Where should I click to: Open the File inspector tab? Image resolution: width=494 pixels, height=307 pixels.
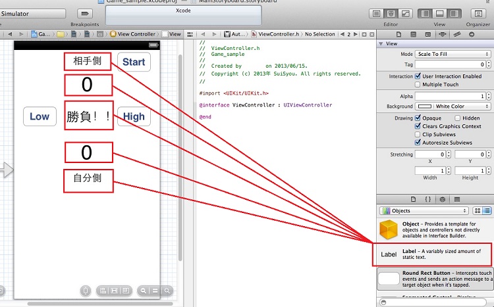pyautogui.click(x=398, y=34)
